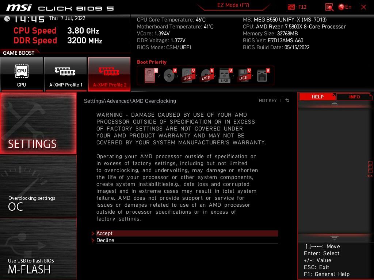
Task: Select the USB hard disk boot device
Action: pos(188,75)
